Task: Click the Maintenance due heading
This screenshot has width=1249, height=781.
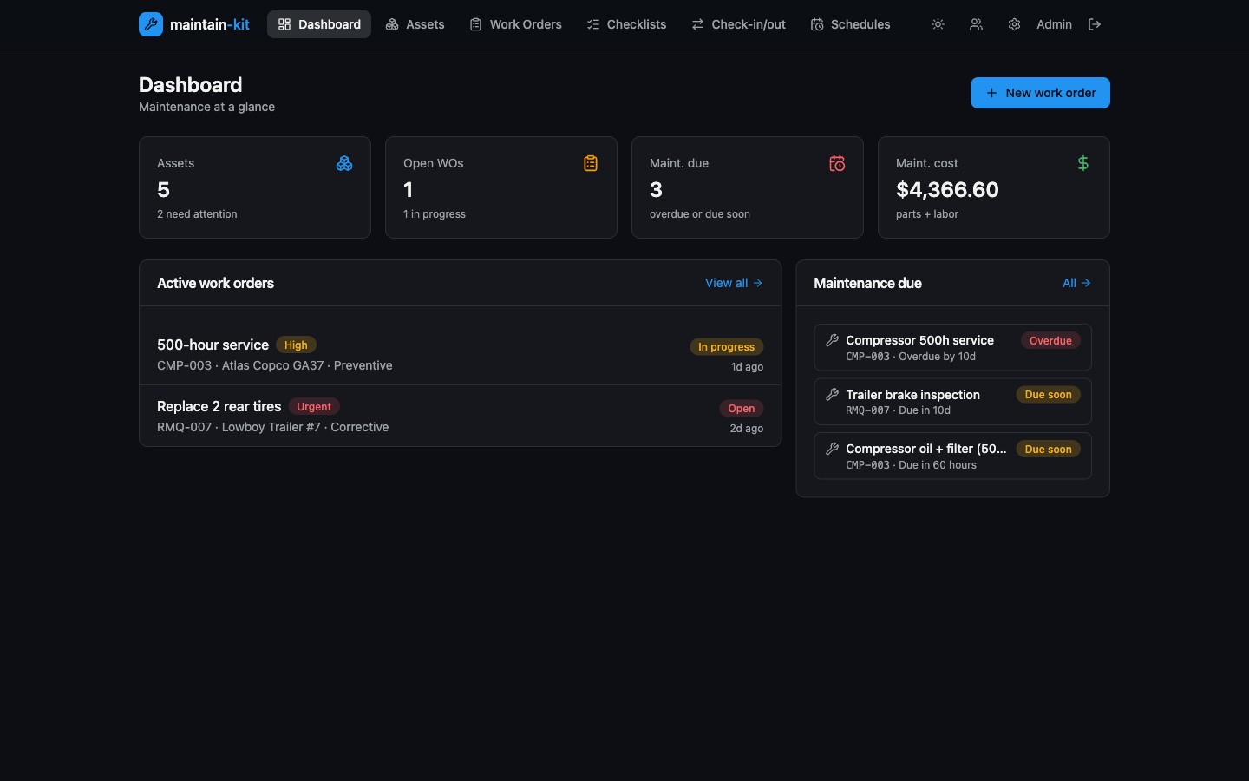Action: click(867, 283)
